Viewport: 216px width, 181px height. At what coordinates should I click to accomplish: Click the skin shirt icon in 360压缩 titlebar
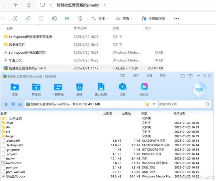click(x=183, y=76)
